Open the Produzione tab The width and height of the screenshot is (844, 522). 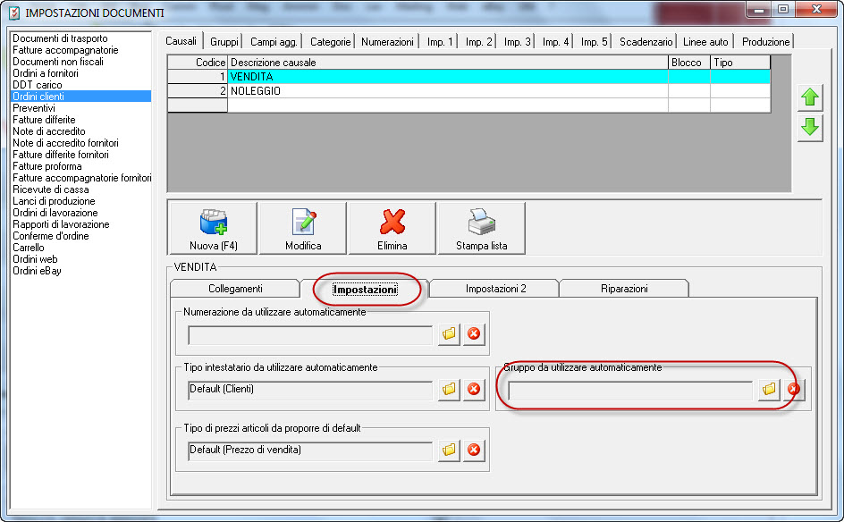click(x=765, y=42)
